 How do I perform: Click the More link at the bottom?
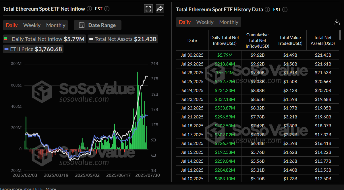pyautogui.click(x=51, y=189)
